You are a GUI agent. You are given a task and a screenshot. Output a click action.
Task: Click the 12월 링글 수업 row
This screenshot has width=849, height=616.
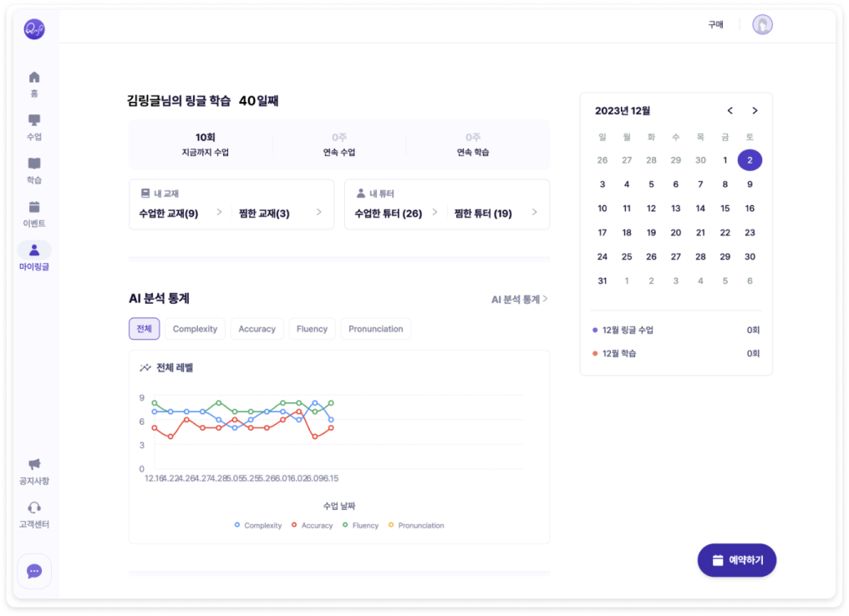click(676, 330)
